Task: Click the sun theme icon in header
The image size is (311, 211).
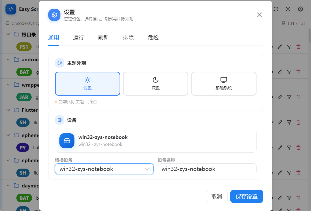Action: (288, 9)
